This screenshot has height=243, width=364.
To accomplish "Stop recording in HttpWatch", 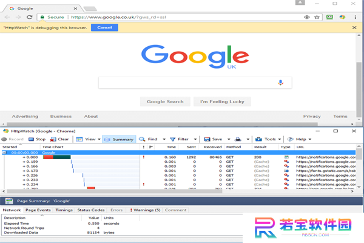I will [37, 139].
